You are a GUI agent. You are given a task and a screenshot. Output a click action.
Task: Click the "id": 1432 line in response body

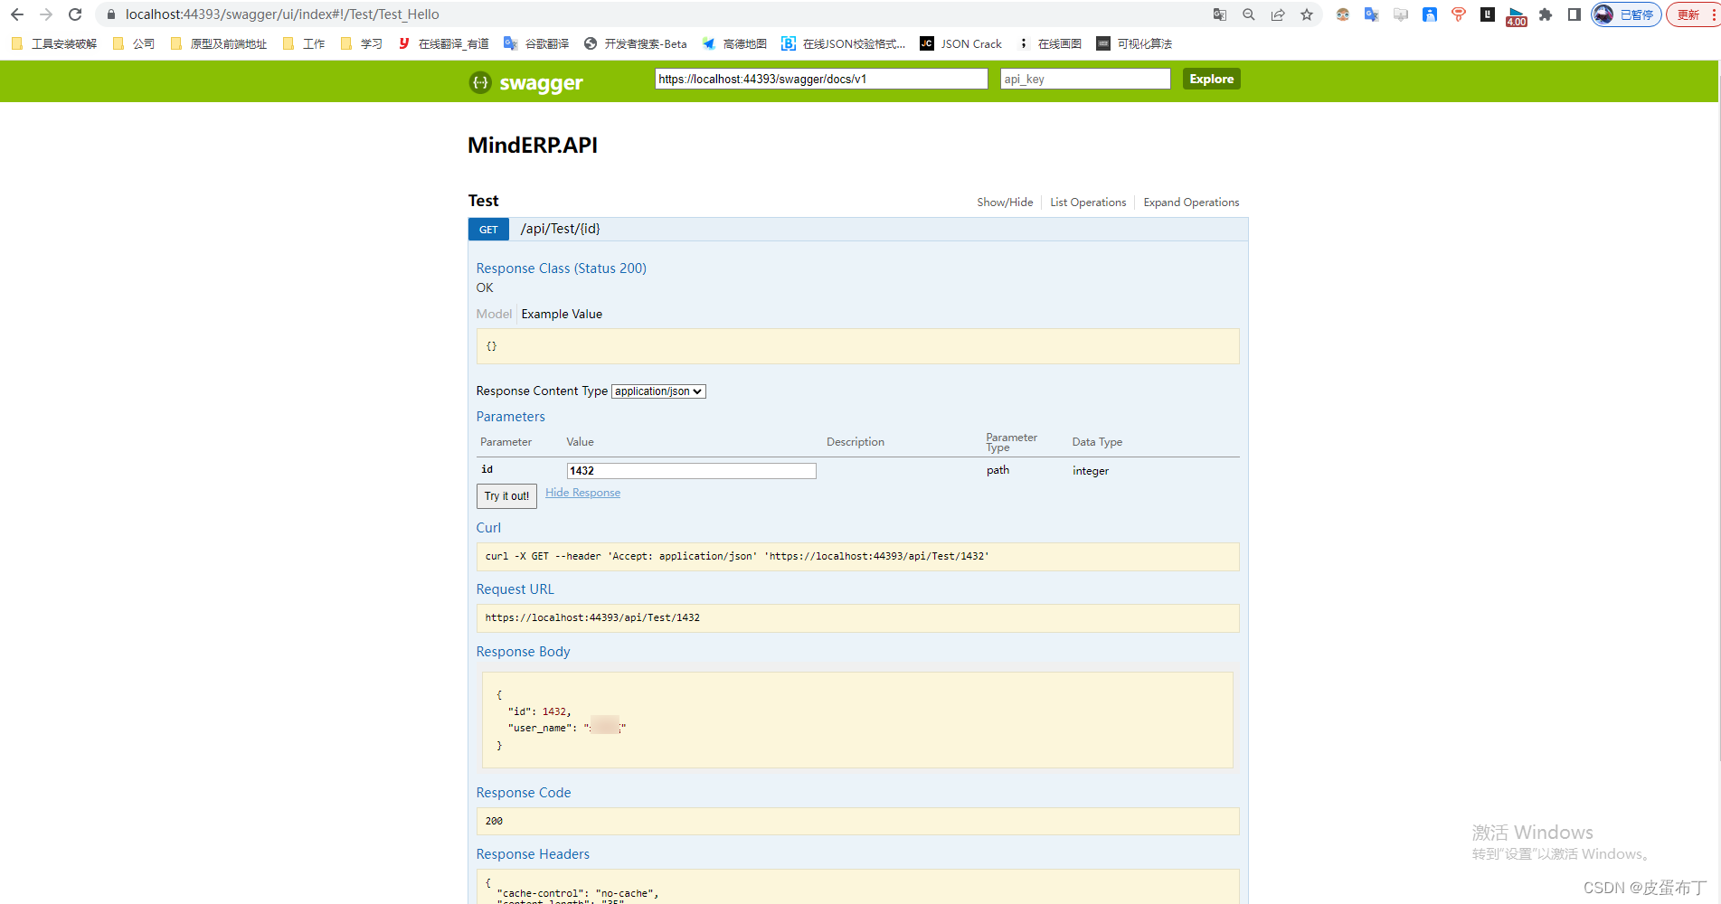(539, 712)
